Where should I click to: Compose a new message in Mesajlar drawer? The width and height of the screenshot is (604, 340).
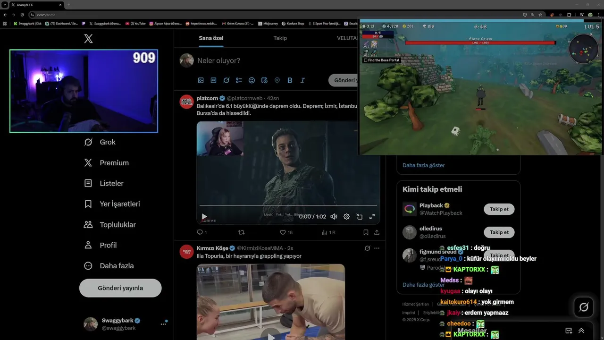pyautogui.click(x=569, y=331)
